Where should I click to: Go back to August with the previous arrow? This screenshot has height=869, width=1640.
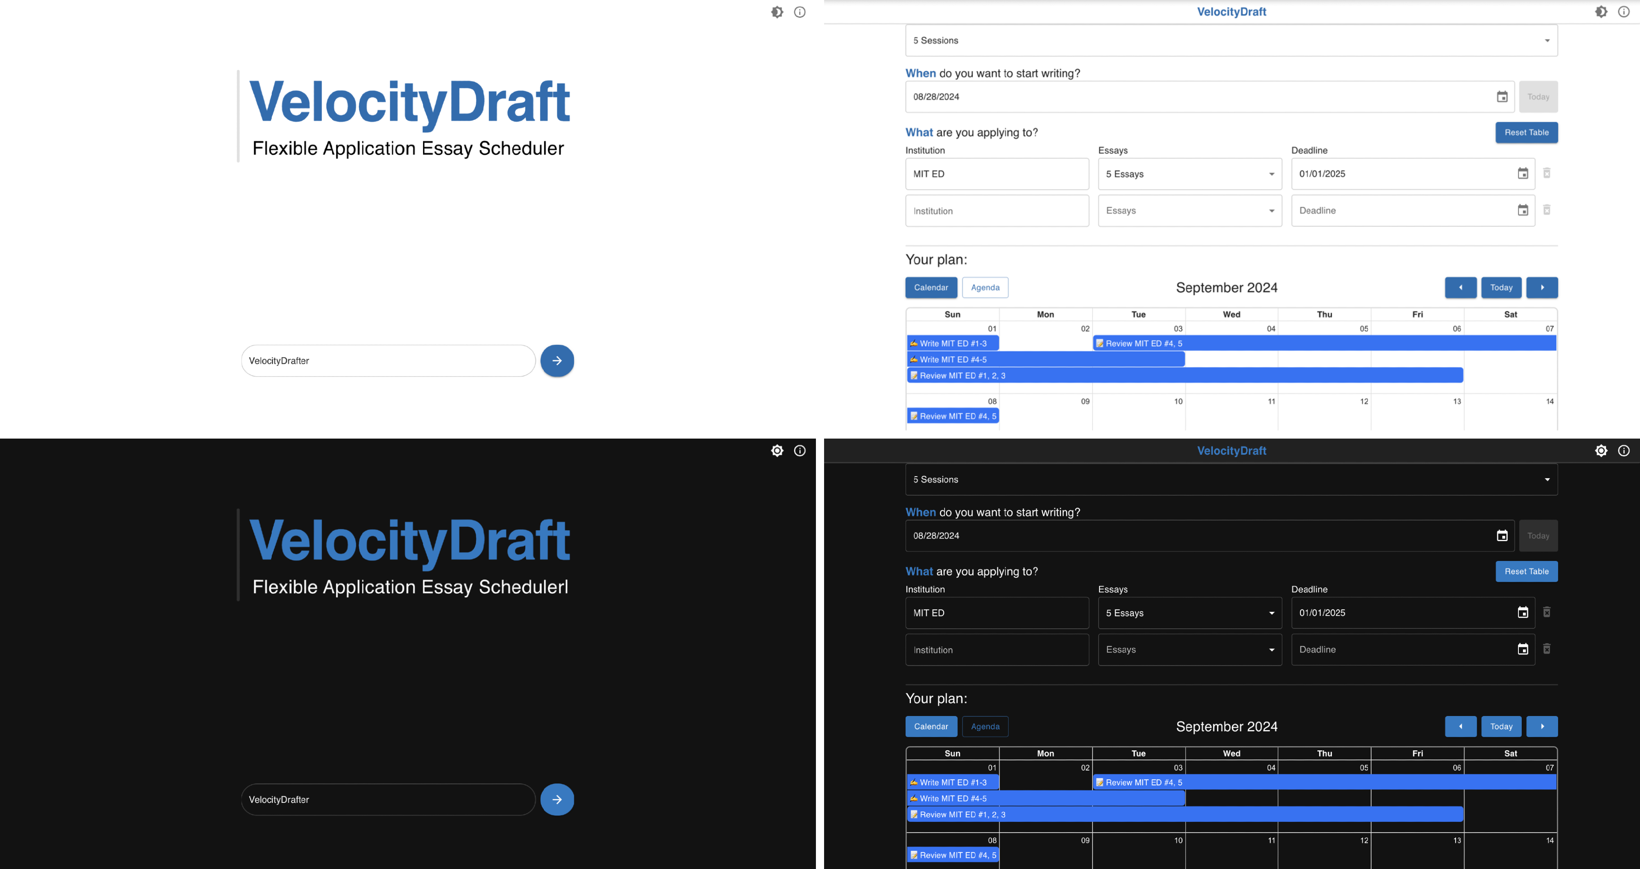pos(1461,287)
